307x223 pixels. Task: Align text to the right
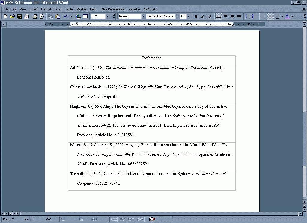232,16
